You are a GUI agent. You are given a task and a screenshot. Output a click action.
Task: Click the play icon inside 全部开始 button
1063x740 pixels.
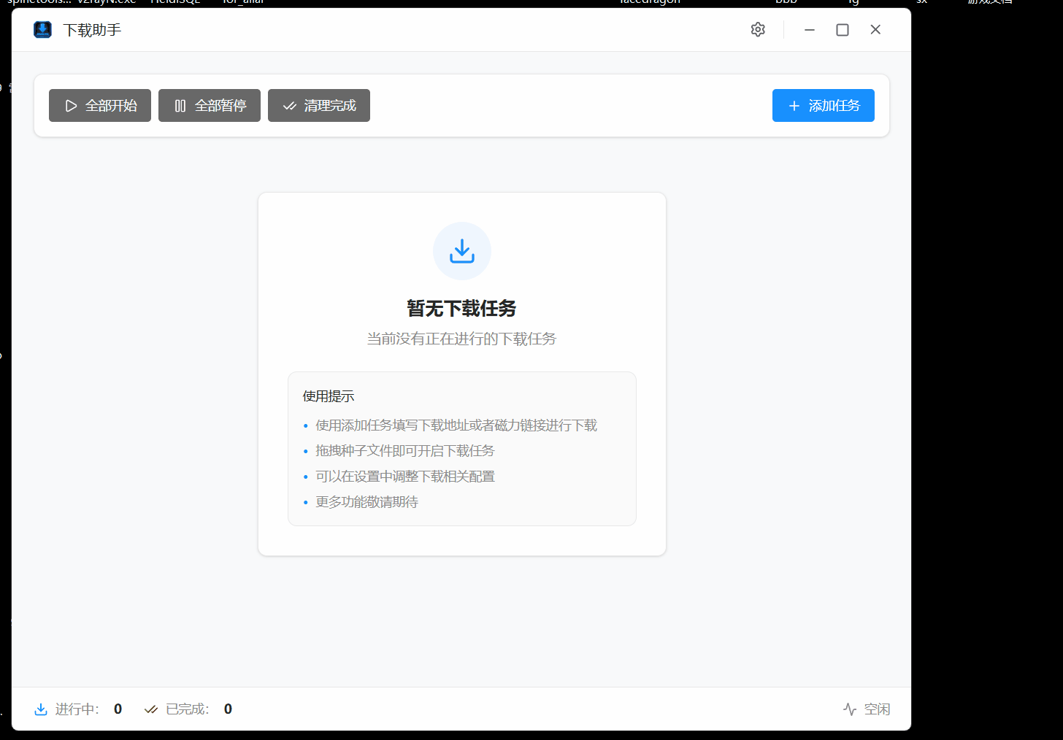(x=71, y=105)
